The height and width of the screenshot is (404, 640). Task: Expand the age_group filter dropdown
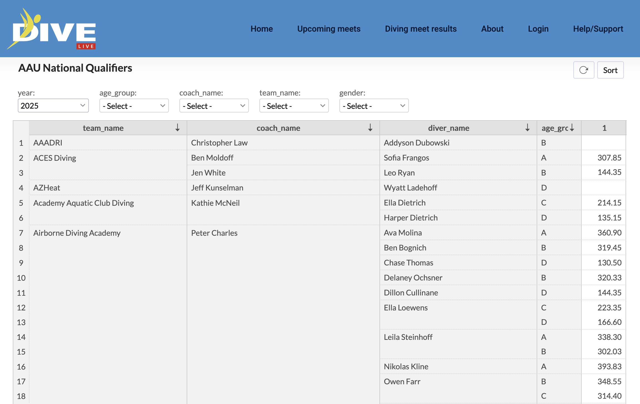coord(134,106)
